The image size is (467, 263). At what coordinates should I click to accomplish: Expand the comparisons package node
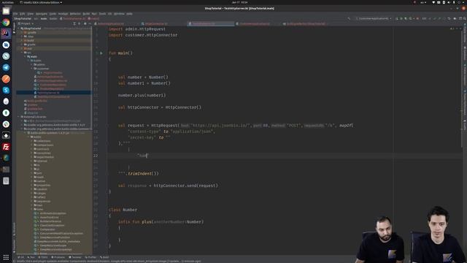pos(32,145)
